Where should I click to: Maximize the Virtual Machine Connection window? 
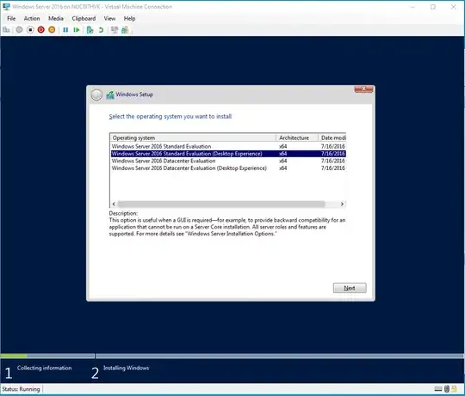click(x=433, y=7)
